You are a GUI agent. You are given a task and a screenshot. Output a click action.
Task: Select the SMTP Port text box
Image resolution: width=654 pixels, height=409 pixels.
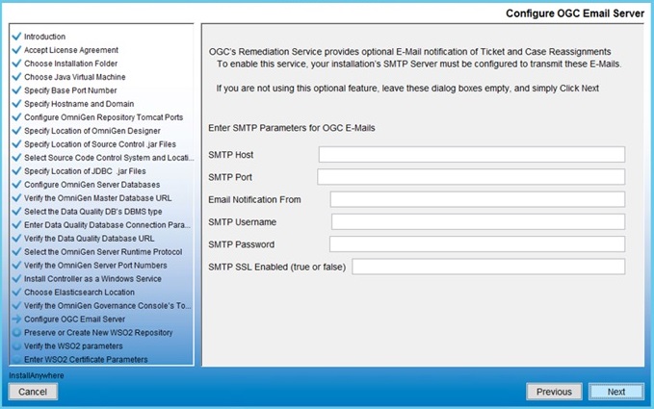click(471, 177)
